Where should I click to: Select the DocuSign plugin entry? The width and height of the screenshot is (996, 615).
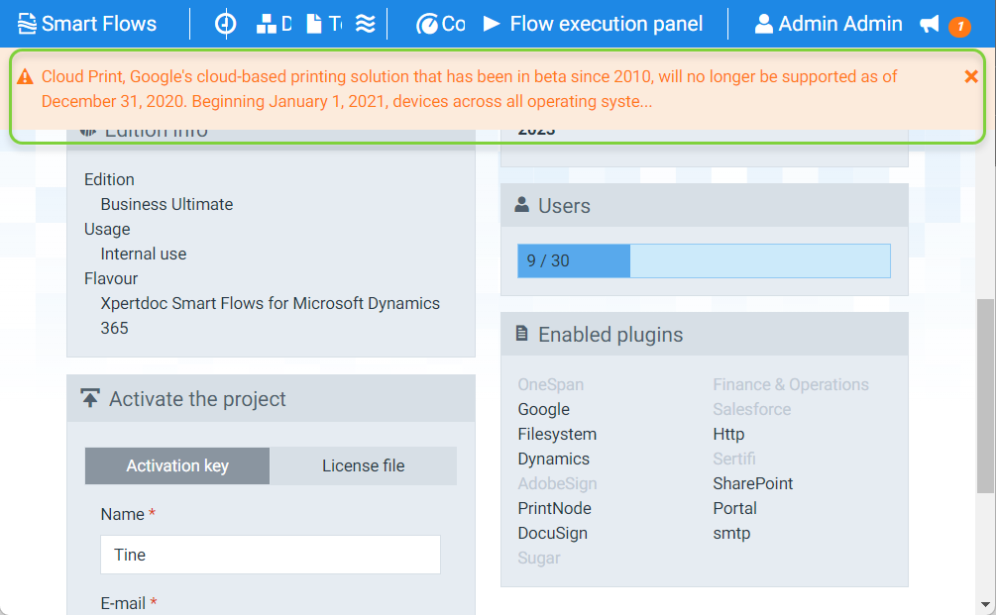pos(553,533)
